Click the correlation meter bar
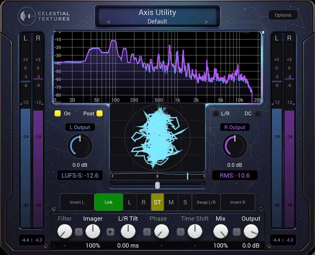This screenshot has height=255, width=315. pos(157,176)
